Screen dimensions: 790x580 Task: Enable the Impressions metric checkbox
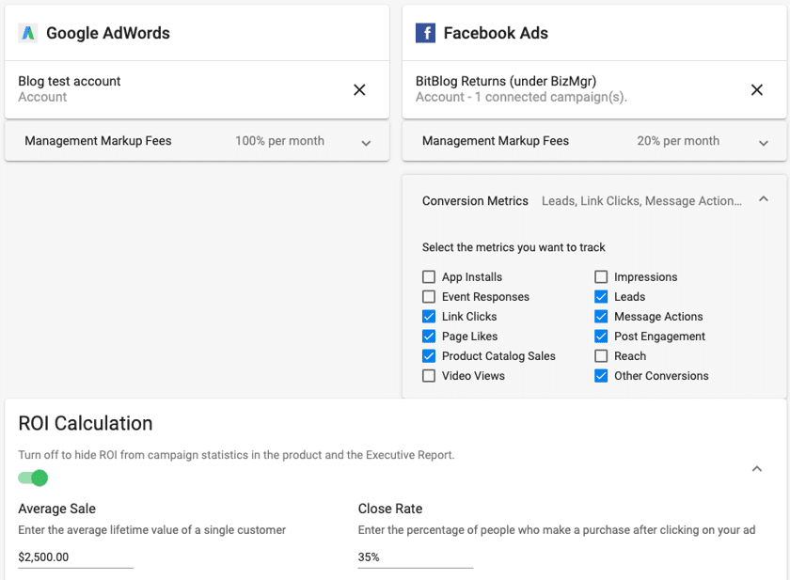click(x=601, y=277)
